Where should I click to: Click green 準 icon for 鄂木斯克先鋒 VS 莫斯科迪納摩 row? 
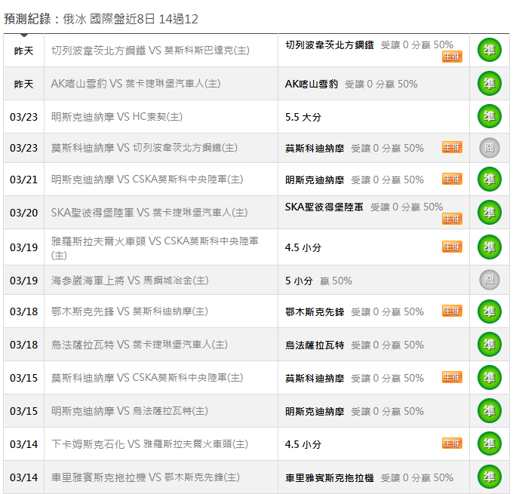point(490,311)
